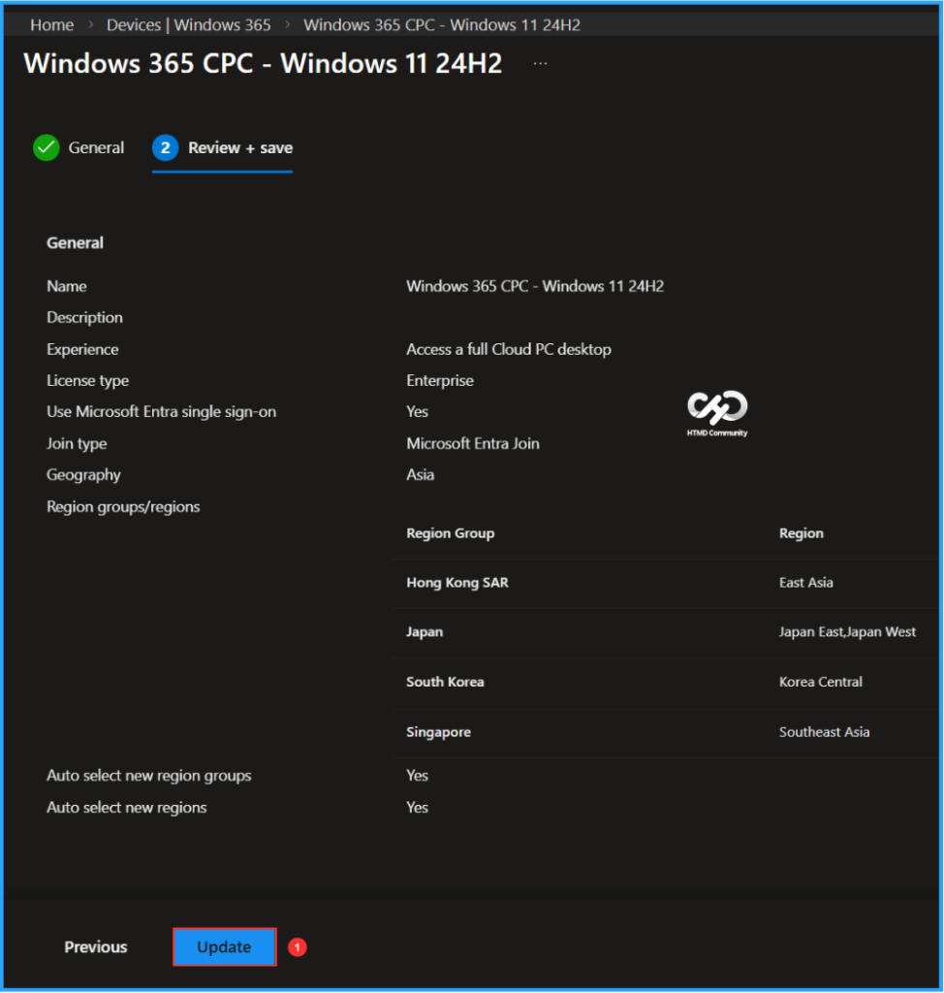Image resolution: width=944 pixels, height=993 pixels.
Task: Click the numbered badge on Review + save step
Action: pyautogui.click(x=165, y=147)
